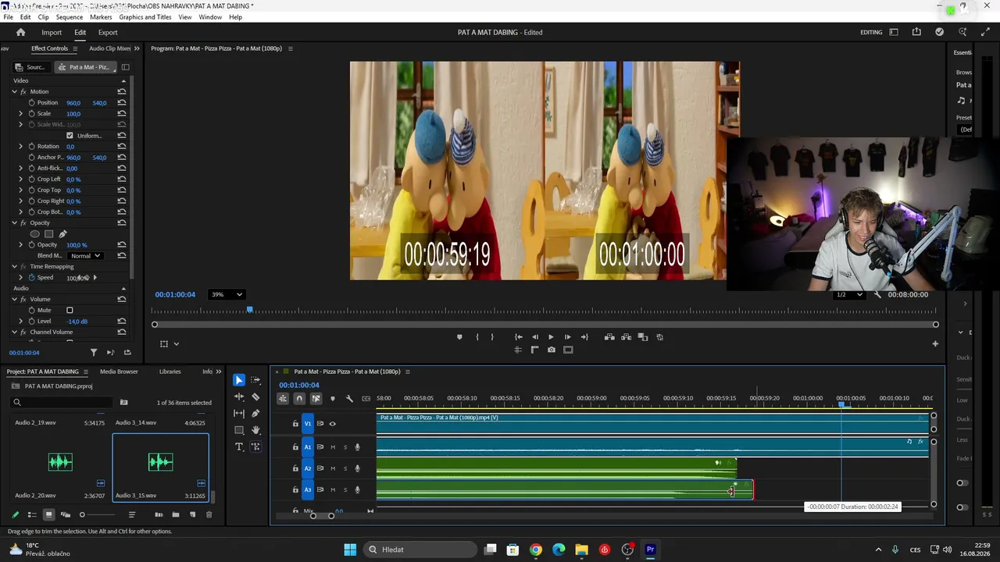Enable voice-over record on track A1
The height and width of the screenshot is (562, 1000).
pyautogui.click(x=358, y=447)
